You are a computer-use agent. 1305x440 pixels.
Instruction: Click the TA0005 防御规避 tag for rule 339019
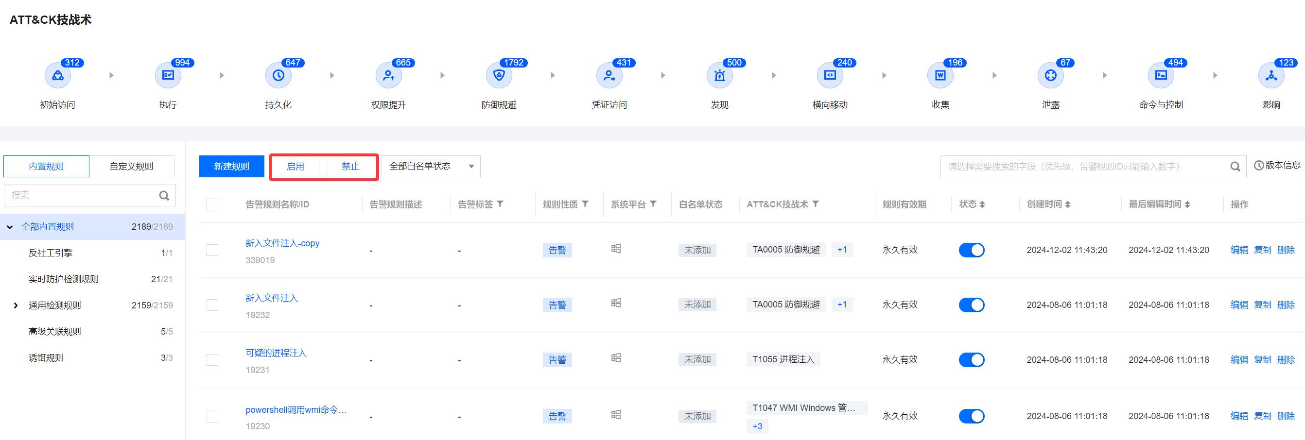coord(786,250)
